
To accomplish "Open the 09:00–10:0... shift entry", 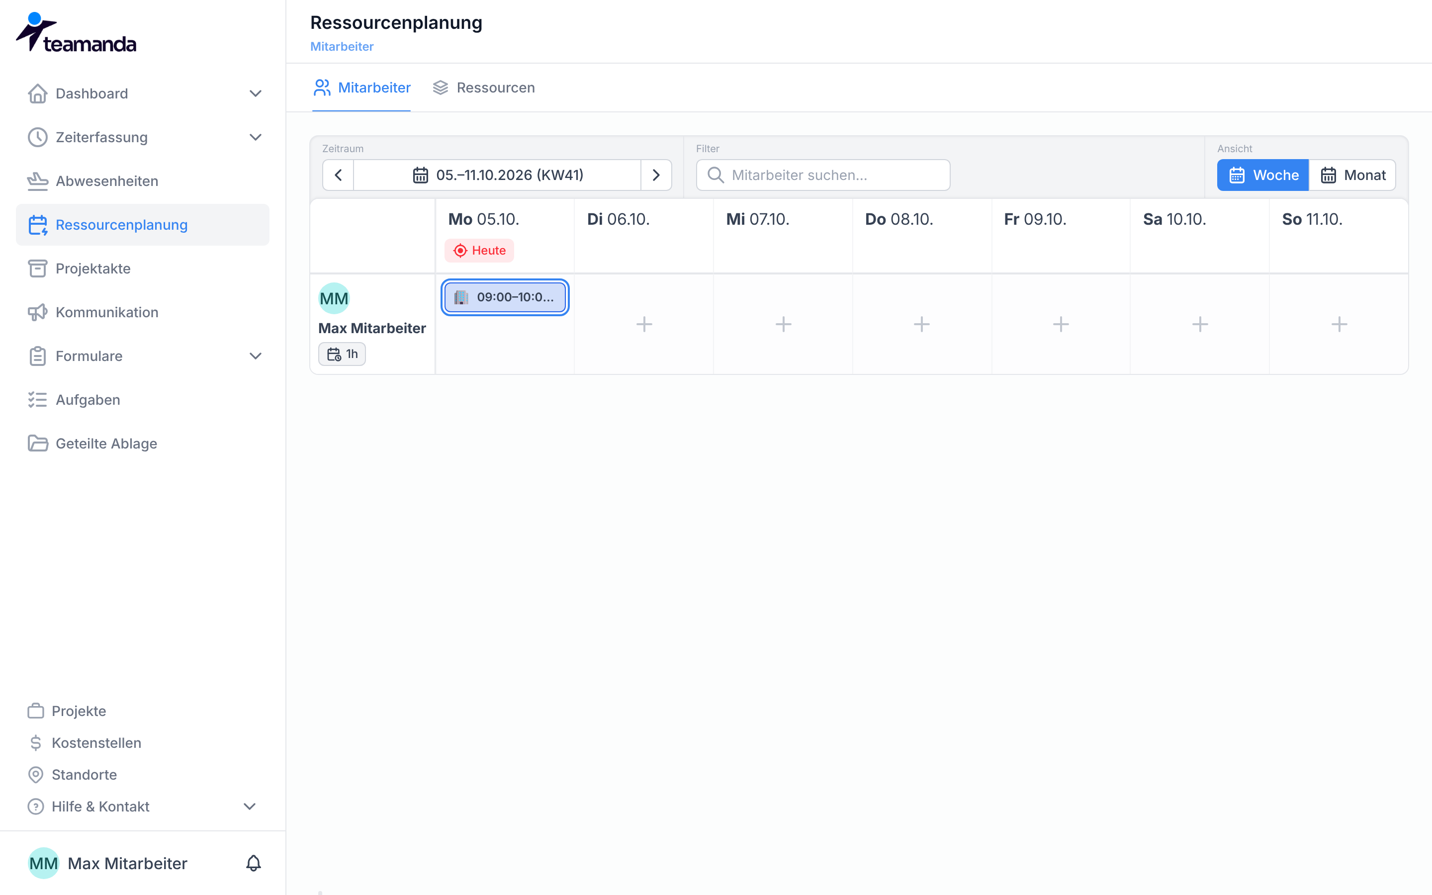I will [505, 297].
